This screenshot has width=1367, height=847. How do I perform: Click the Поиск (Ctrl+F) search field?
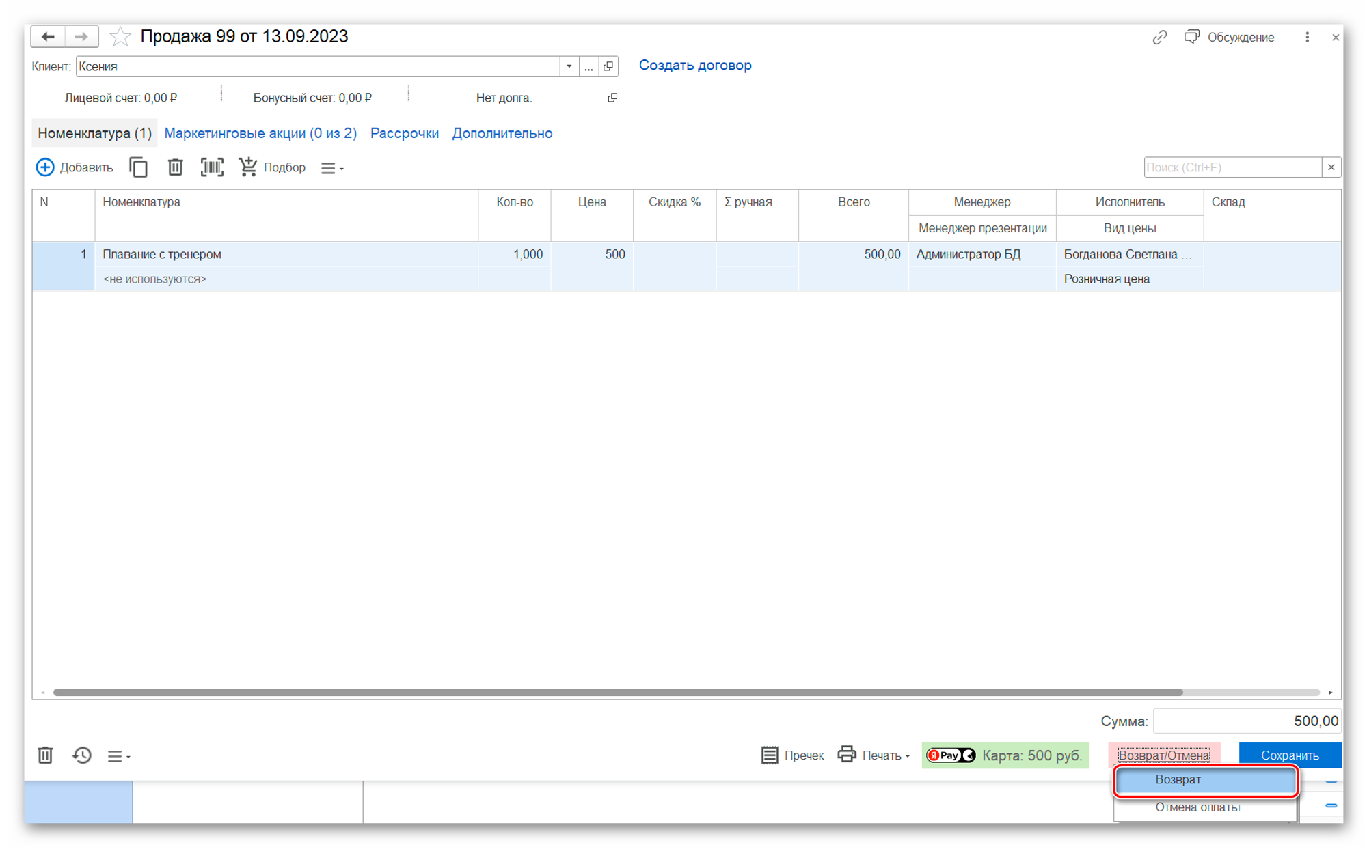click(x=1232, y=167)
